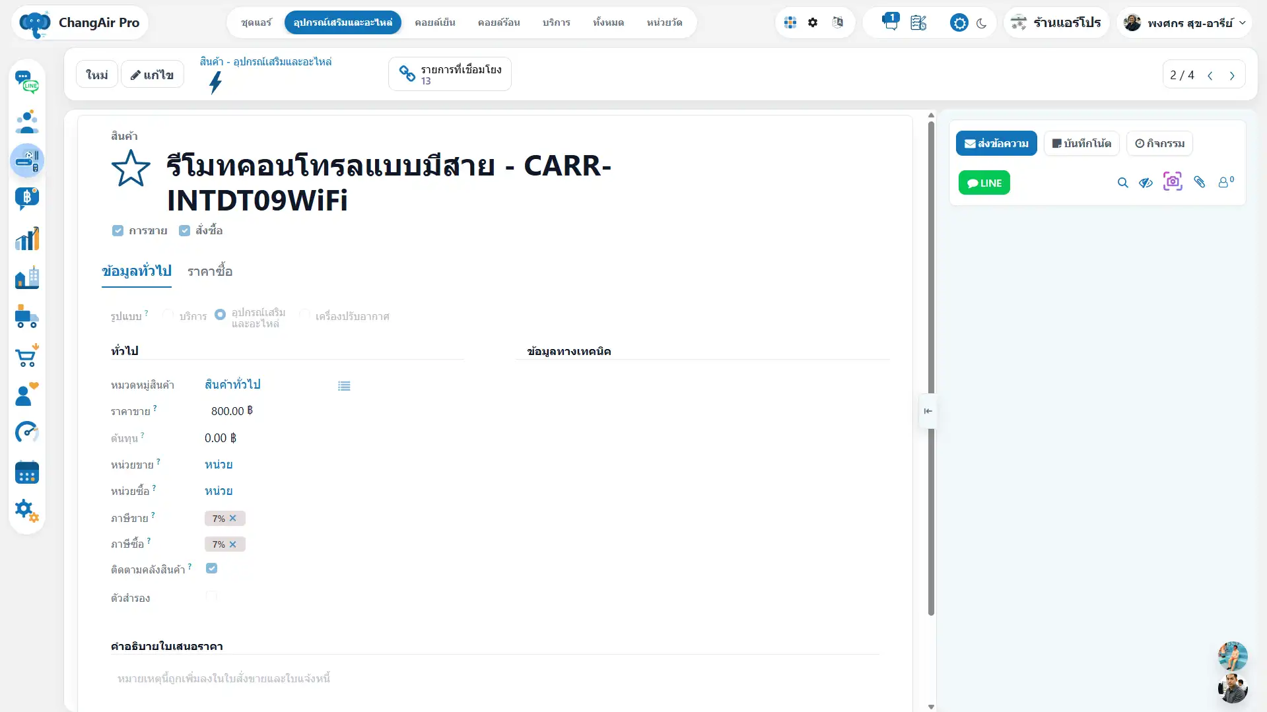Open shopping cart sidebar icon
Image resolution: width=1267 pixels, height=712 pixels.
[x=27, y=356]
